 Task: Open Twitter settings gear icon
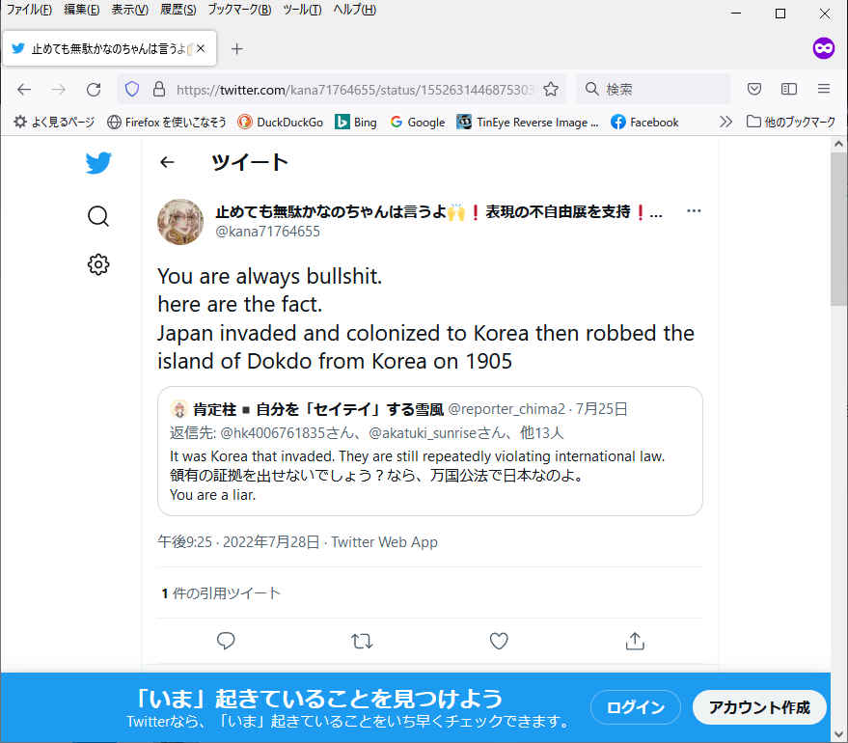pos(97,264)
